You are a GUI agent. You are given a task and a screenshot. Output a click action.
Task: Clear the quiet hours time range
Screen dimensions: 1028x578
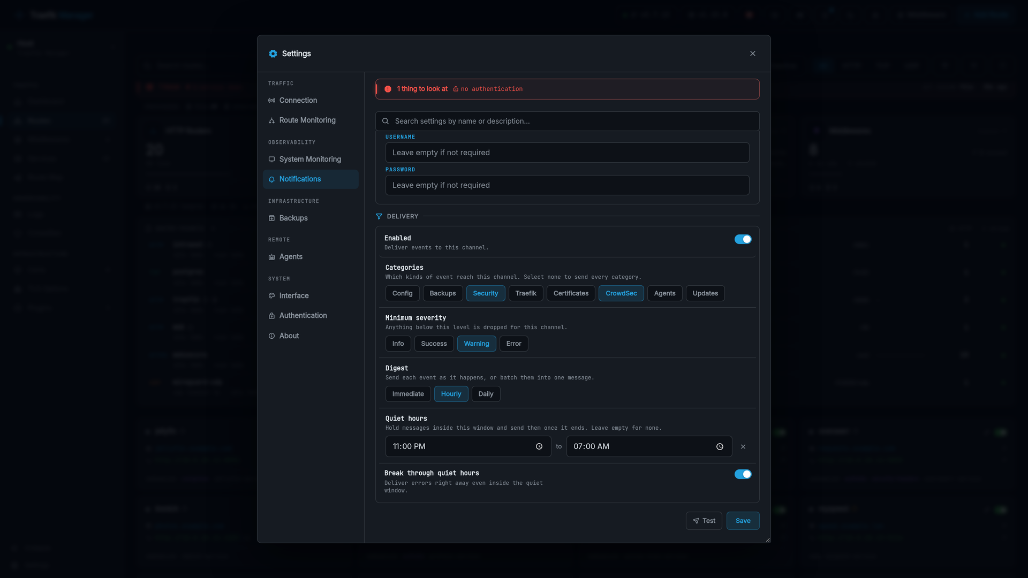point(743,446)
